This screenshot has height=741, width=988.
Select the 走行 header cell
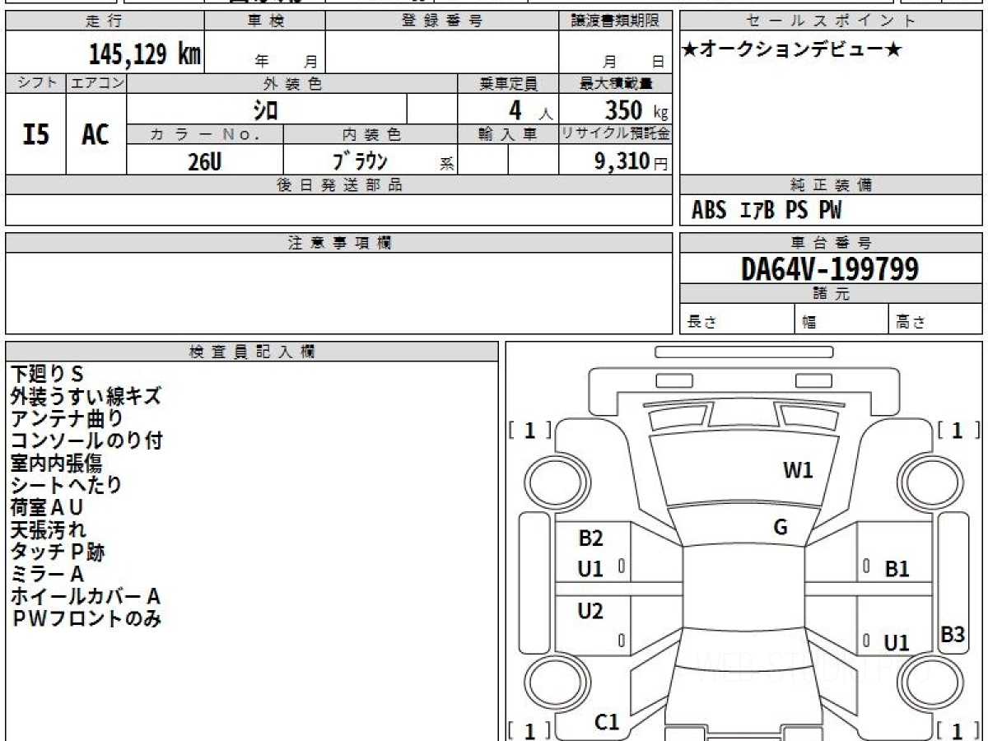[x=105, y=21]
